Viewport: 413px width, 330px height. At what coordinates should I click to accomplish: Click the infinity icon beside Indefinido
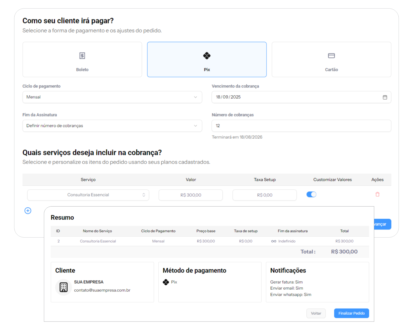[274, 241]
